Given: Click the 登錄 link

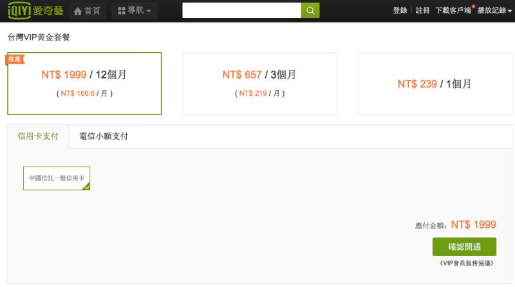Looking at the screenshot, I should pyautogui.click(x=400, y=10).
